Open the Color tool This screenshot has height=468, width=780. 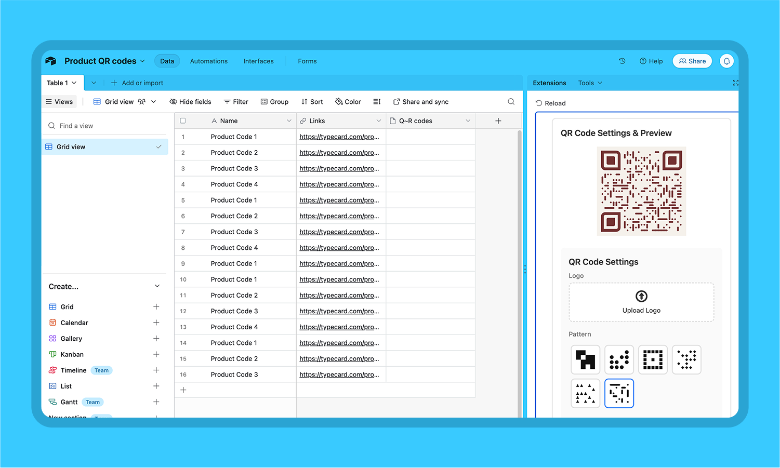tap(347, 101)
